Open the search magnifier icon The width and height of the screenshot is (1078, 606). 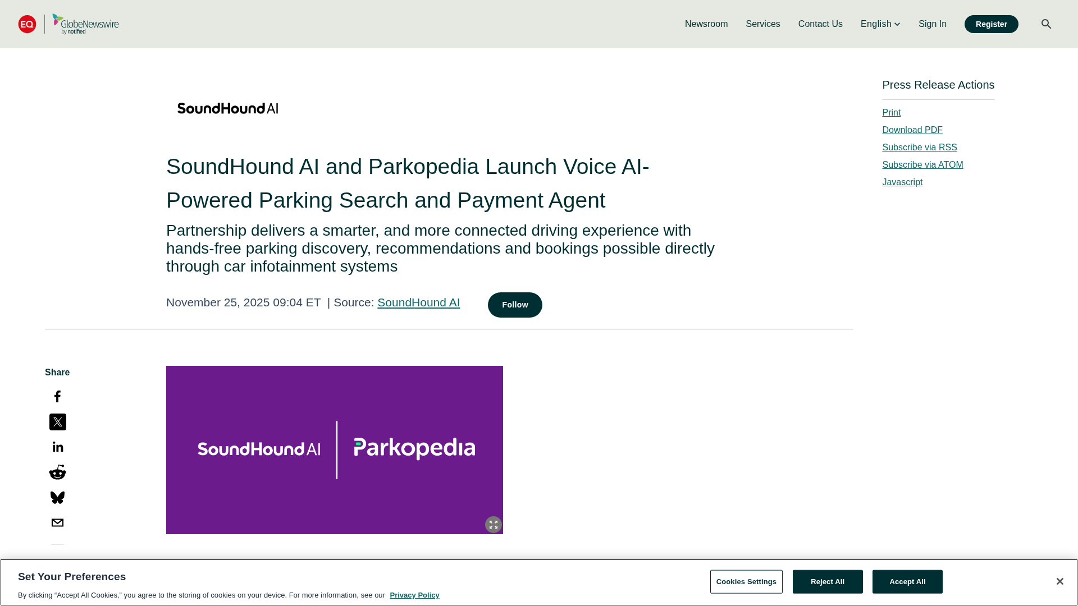click(x=1046, y=24)
